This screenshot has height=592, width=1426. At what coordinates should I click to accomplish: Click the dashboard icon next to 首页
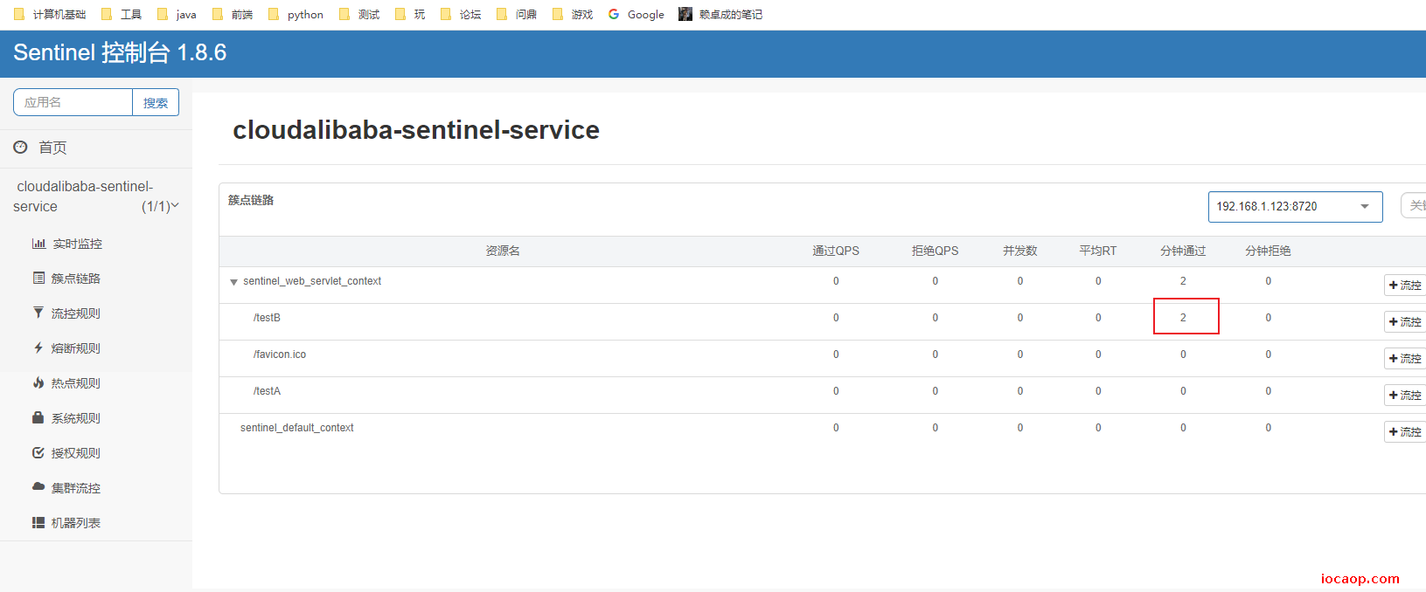tap(20, 148)
